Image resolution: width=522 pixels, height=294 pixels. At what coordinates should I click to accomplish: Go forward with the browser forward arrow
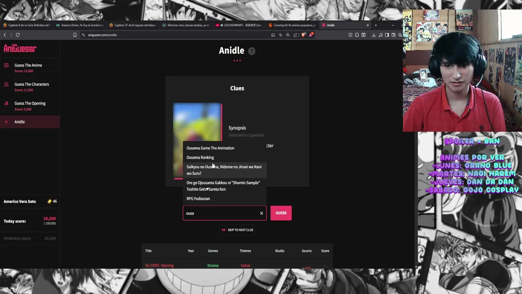coord(11,35)
